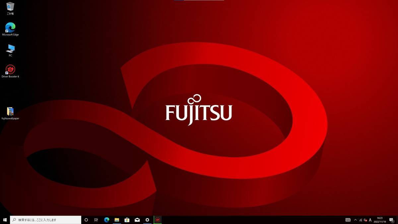398x224 pixels.
Task: Click the muted volume icon in tray
Action: (365, 220)
